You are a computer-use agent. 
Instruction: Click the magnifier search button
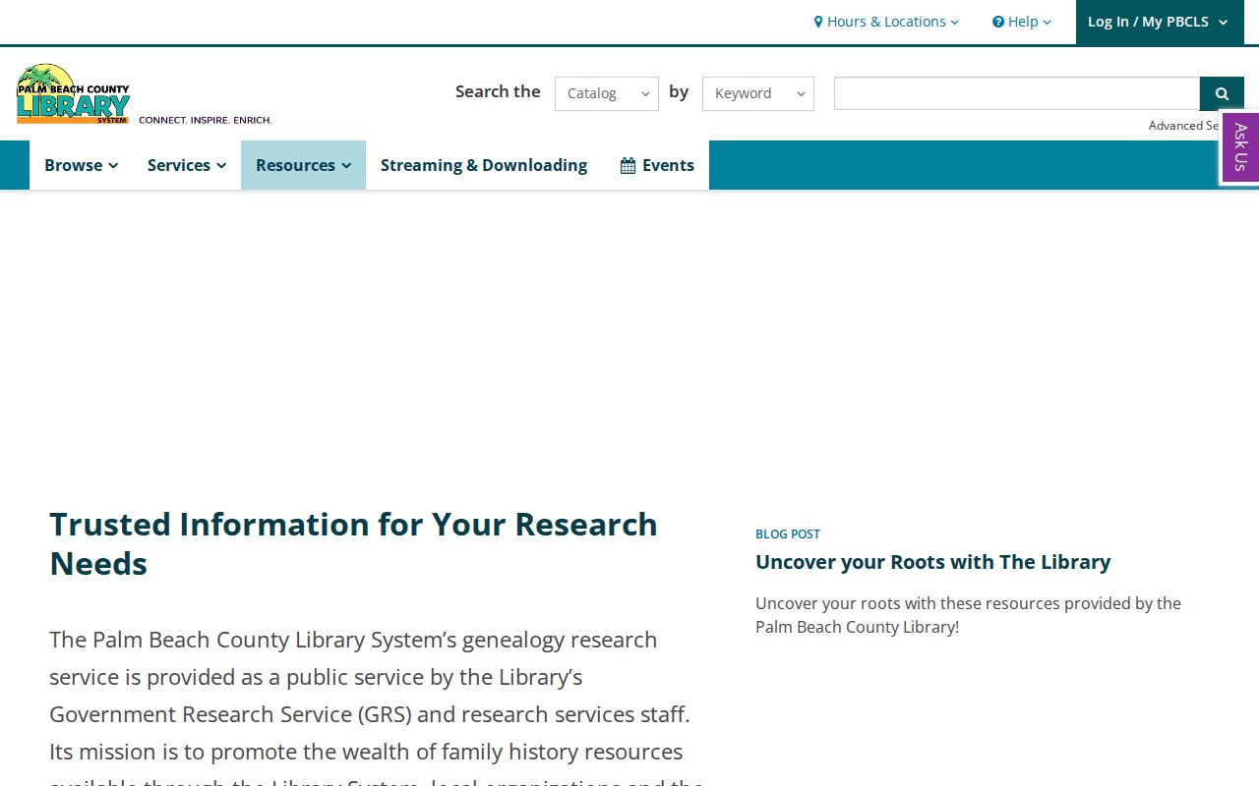click(1222, 93)
